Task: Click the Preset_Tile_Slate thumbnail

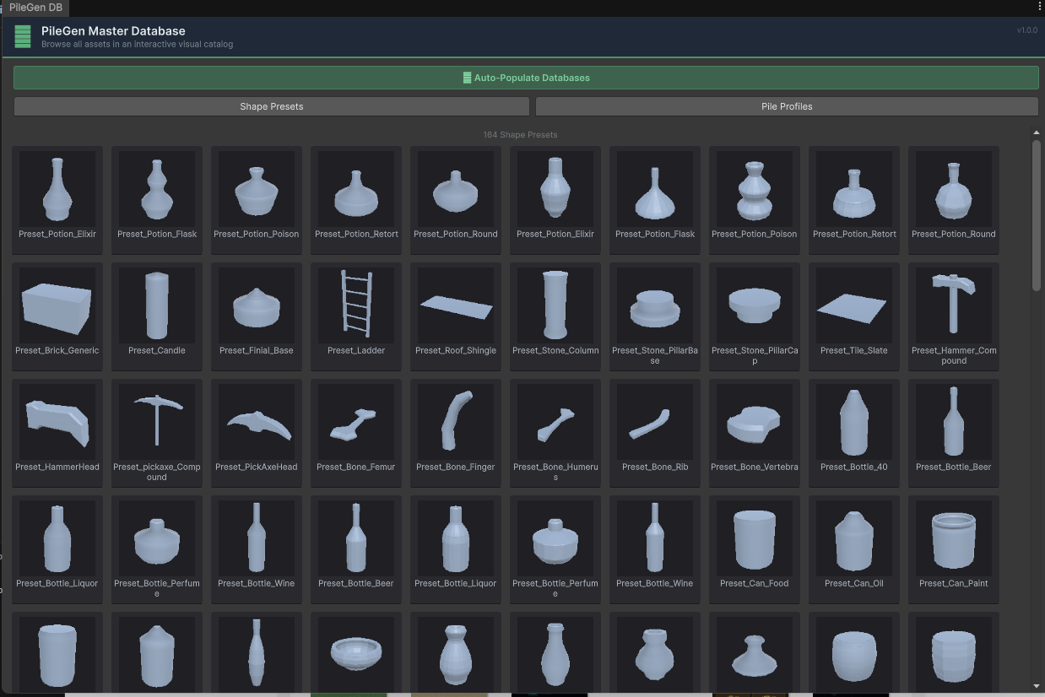Action: tap(854, 305)
